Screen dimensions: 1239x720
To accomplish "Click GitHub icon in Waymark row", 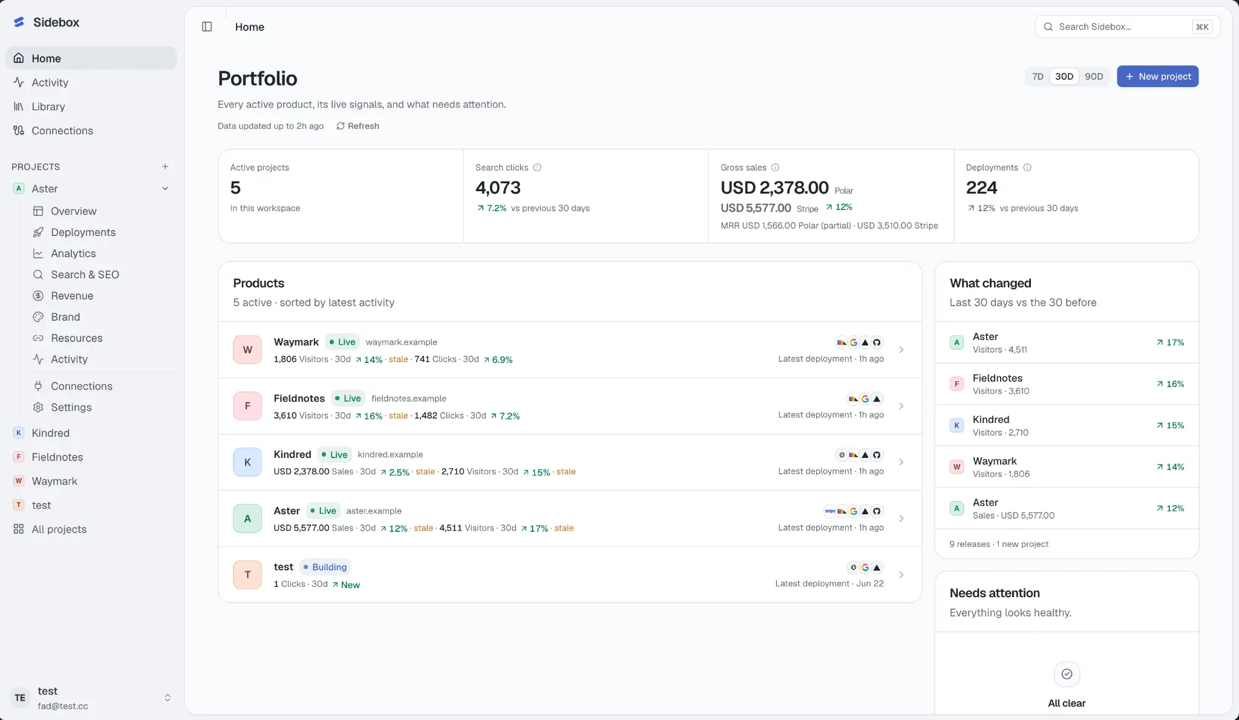I will pyautogui.click(x=877, y=342).
